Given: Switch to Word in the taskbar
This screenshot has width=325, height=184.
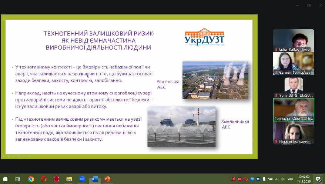Looking at the screenshot, I should tap(94, 179).
